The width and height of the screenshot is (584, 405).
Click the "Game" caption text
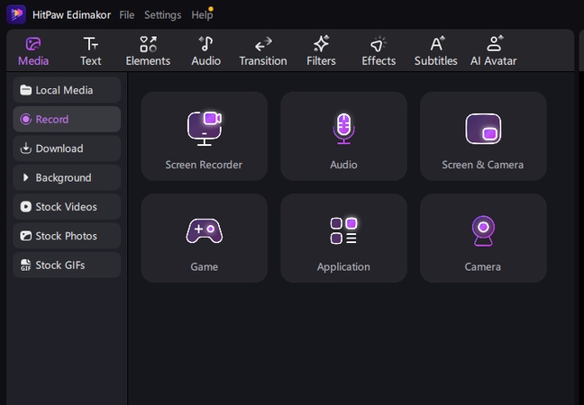204,267
